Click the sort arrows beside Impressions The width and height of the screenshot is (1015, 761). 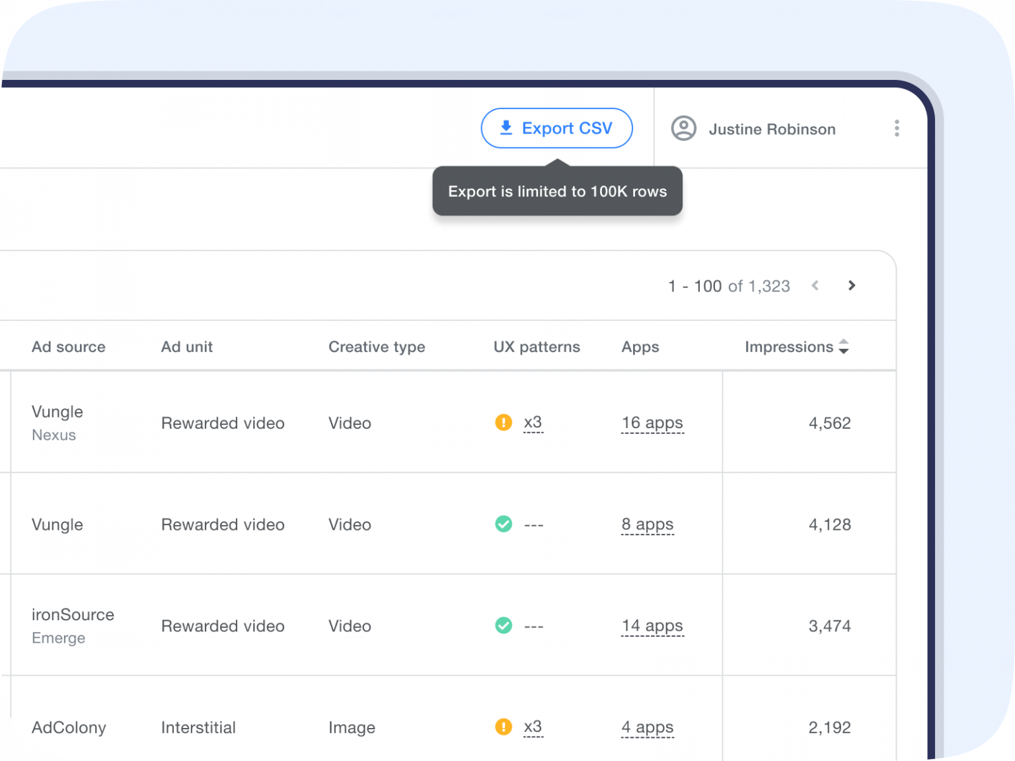coord(844,346)
